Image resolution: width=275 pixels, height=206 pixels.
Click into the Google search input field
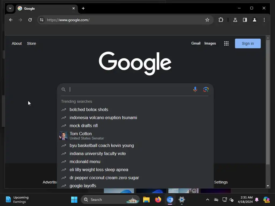130,90
